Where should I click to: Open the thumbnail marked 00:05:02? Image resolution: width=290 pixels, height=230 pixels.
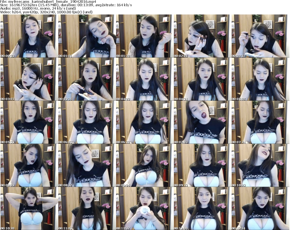point(261,79)
